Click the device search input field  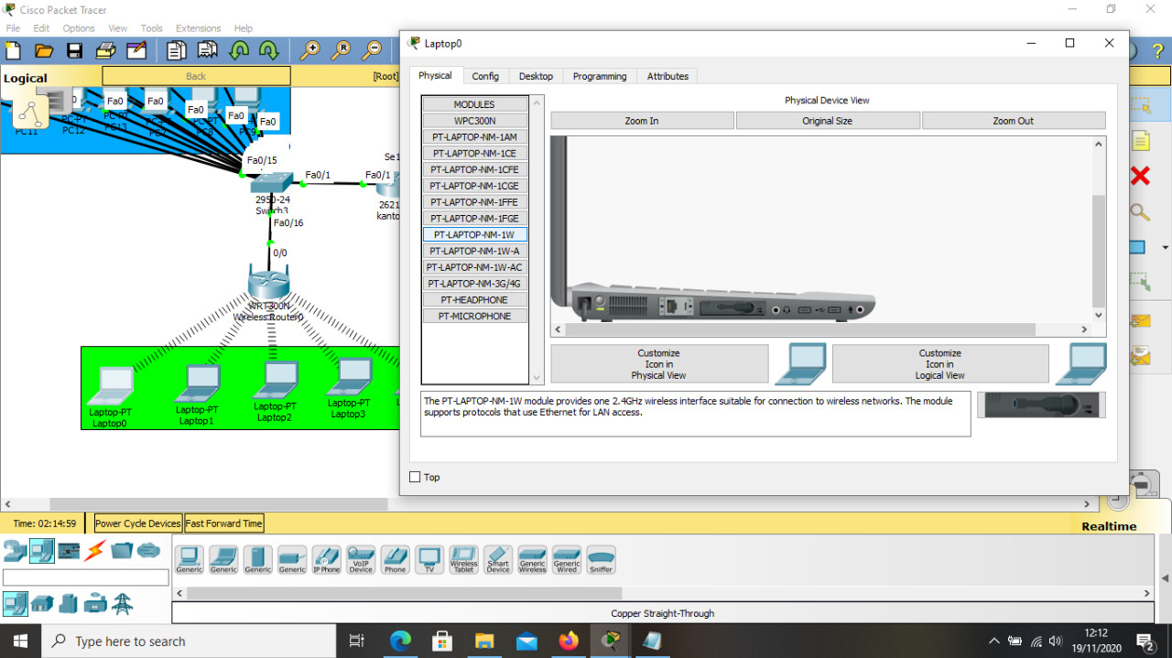(86, 577)
